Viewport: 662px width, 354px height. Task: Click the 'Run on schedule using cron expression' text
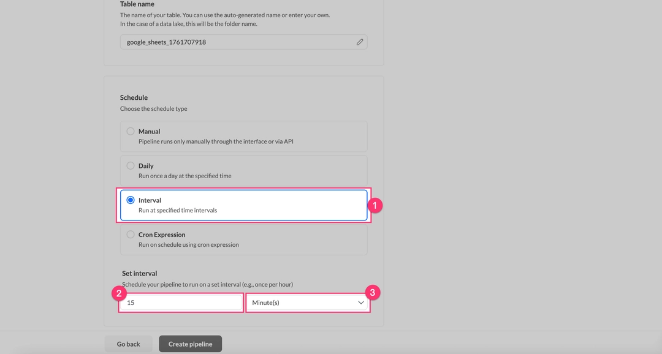tap(188, 244)
